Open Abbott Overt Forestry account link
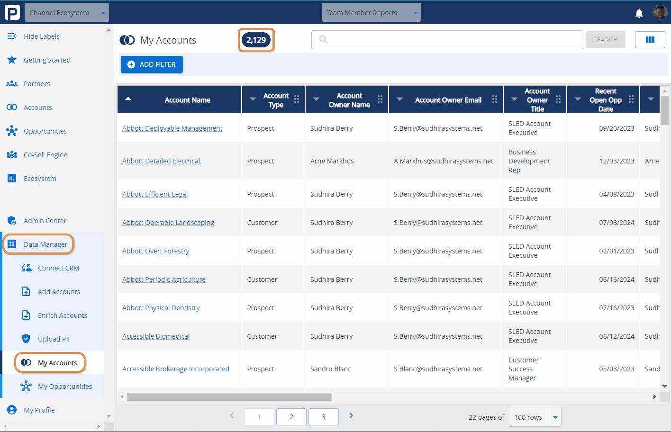671x432 pixels. point(155,251)
